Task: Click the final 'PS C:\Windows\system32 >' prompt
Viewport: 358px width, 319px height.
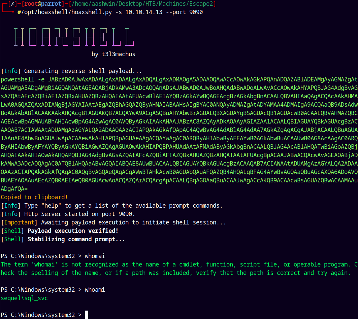Action: [x=41, y=315]
